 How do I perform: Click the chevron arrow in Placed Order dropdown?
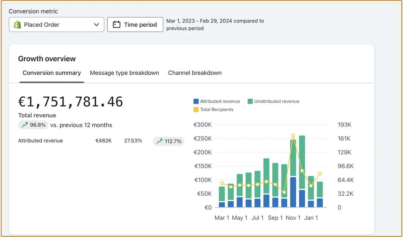96,25
